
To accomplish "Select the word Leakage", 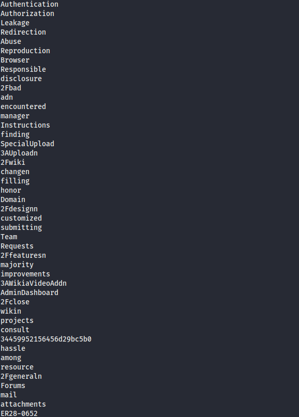I will (x=15, y=23).
